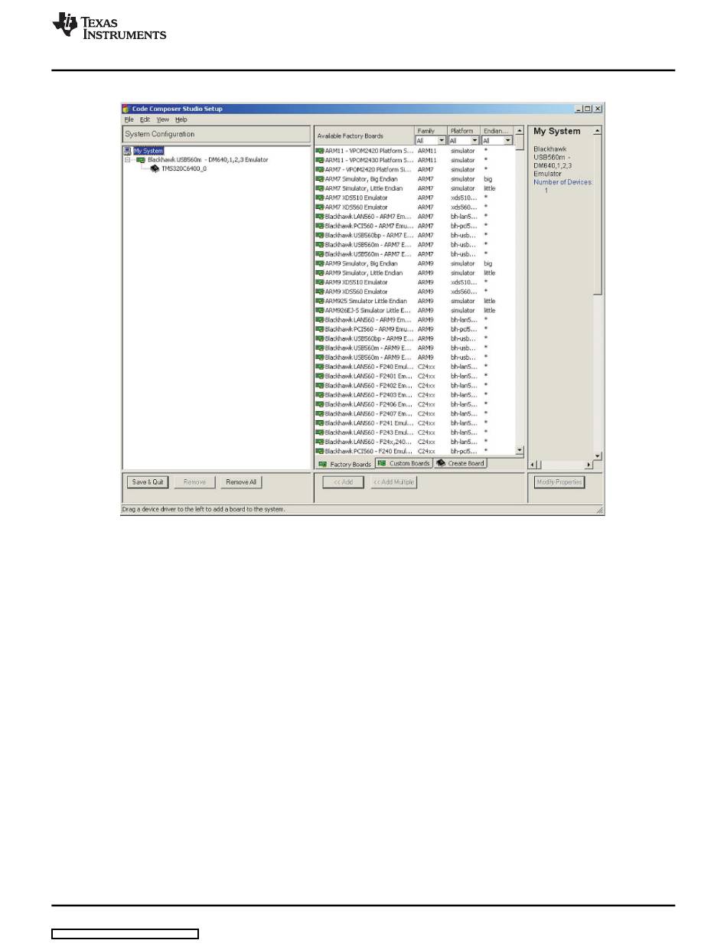Open the View menu

click(x=163, y=119)
